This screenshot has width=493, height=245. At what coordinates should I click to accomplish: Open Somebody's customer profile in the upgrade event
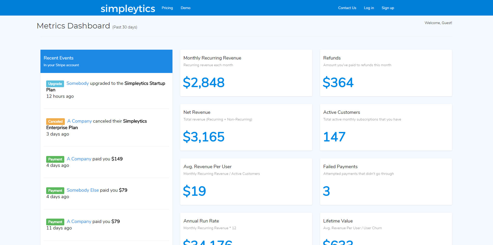tap(78, 83)
